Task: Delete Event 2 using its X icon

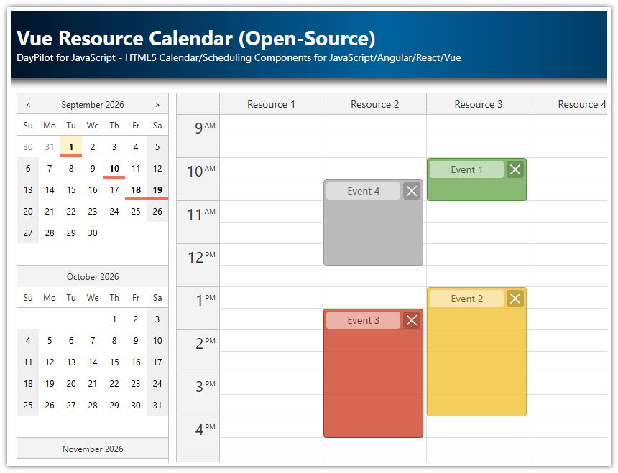Action: pos(515,298)
